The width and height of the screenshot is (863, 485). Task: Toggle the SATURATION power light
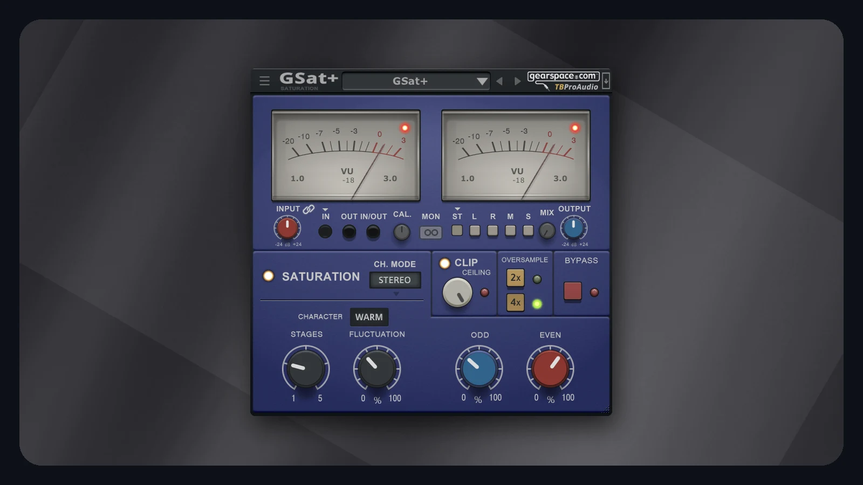[268, 276]
